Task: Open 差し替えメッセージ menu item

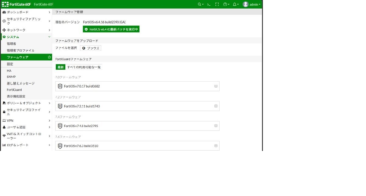Action: pos(26,83)
